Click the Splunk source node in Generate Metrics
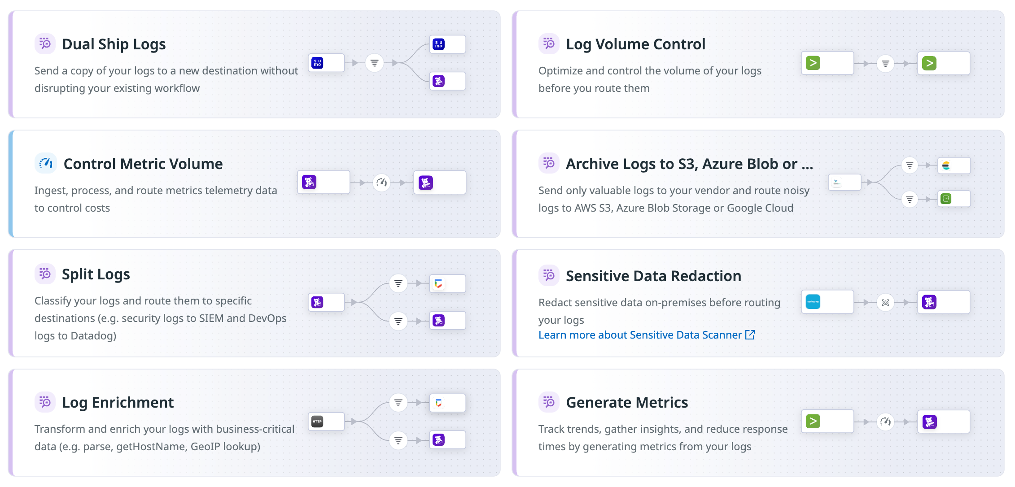The height and width of the screenshot is (487, 1015). click(x=827, y=422)
